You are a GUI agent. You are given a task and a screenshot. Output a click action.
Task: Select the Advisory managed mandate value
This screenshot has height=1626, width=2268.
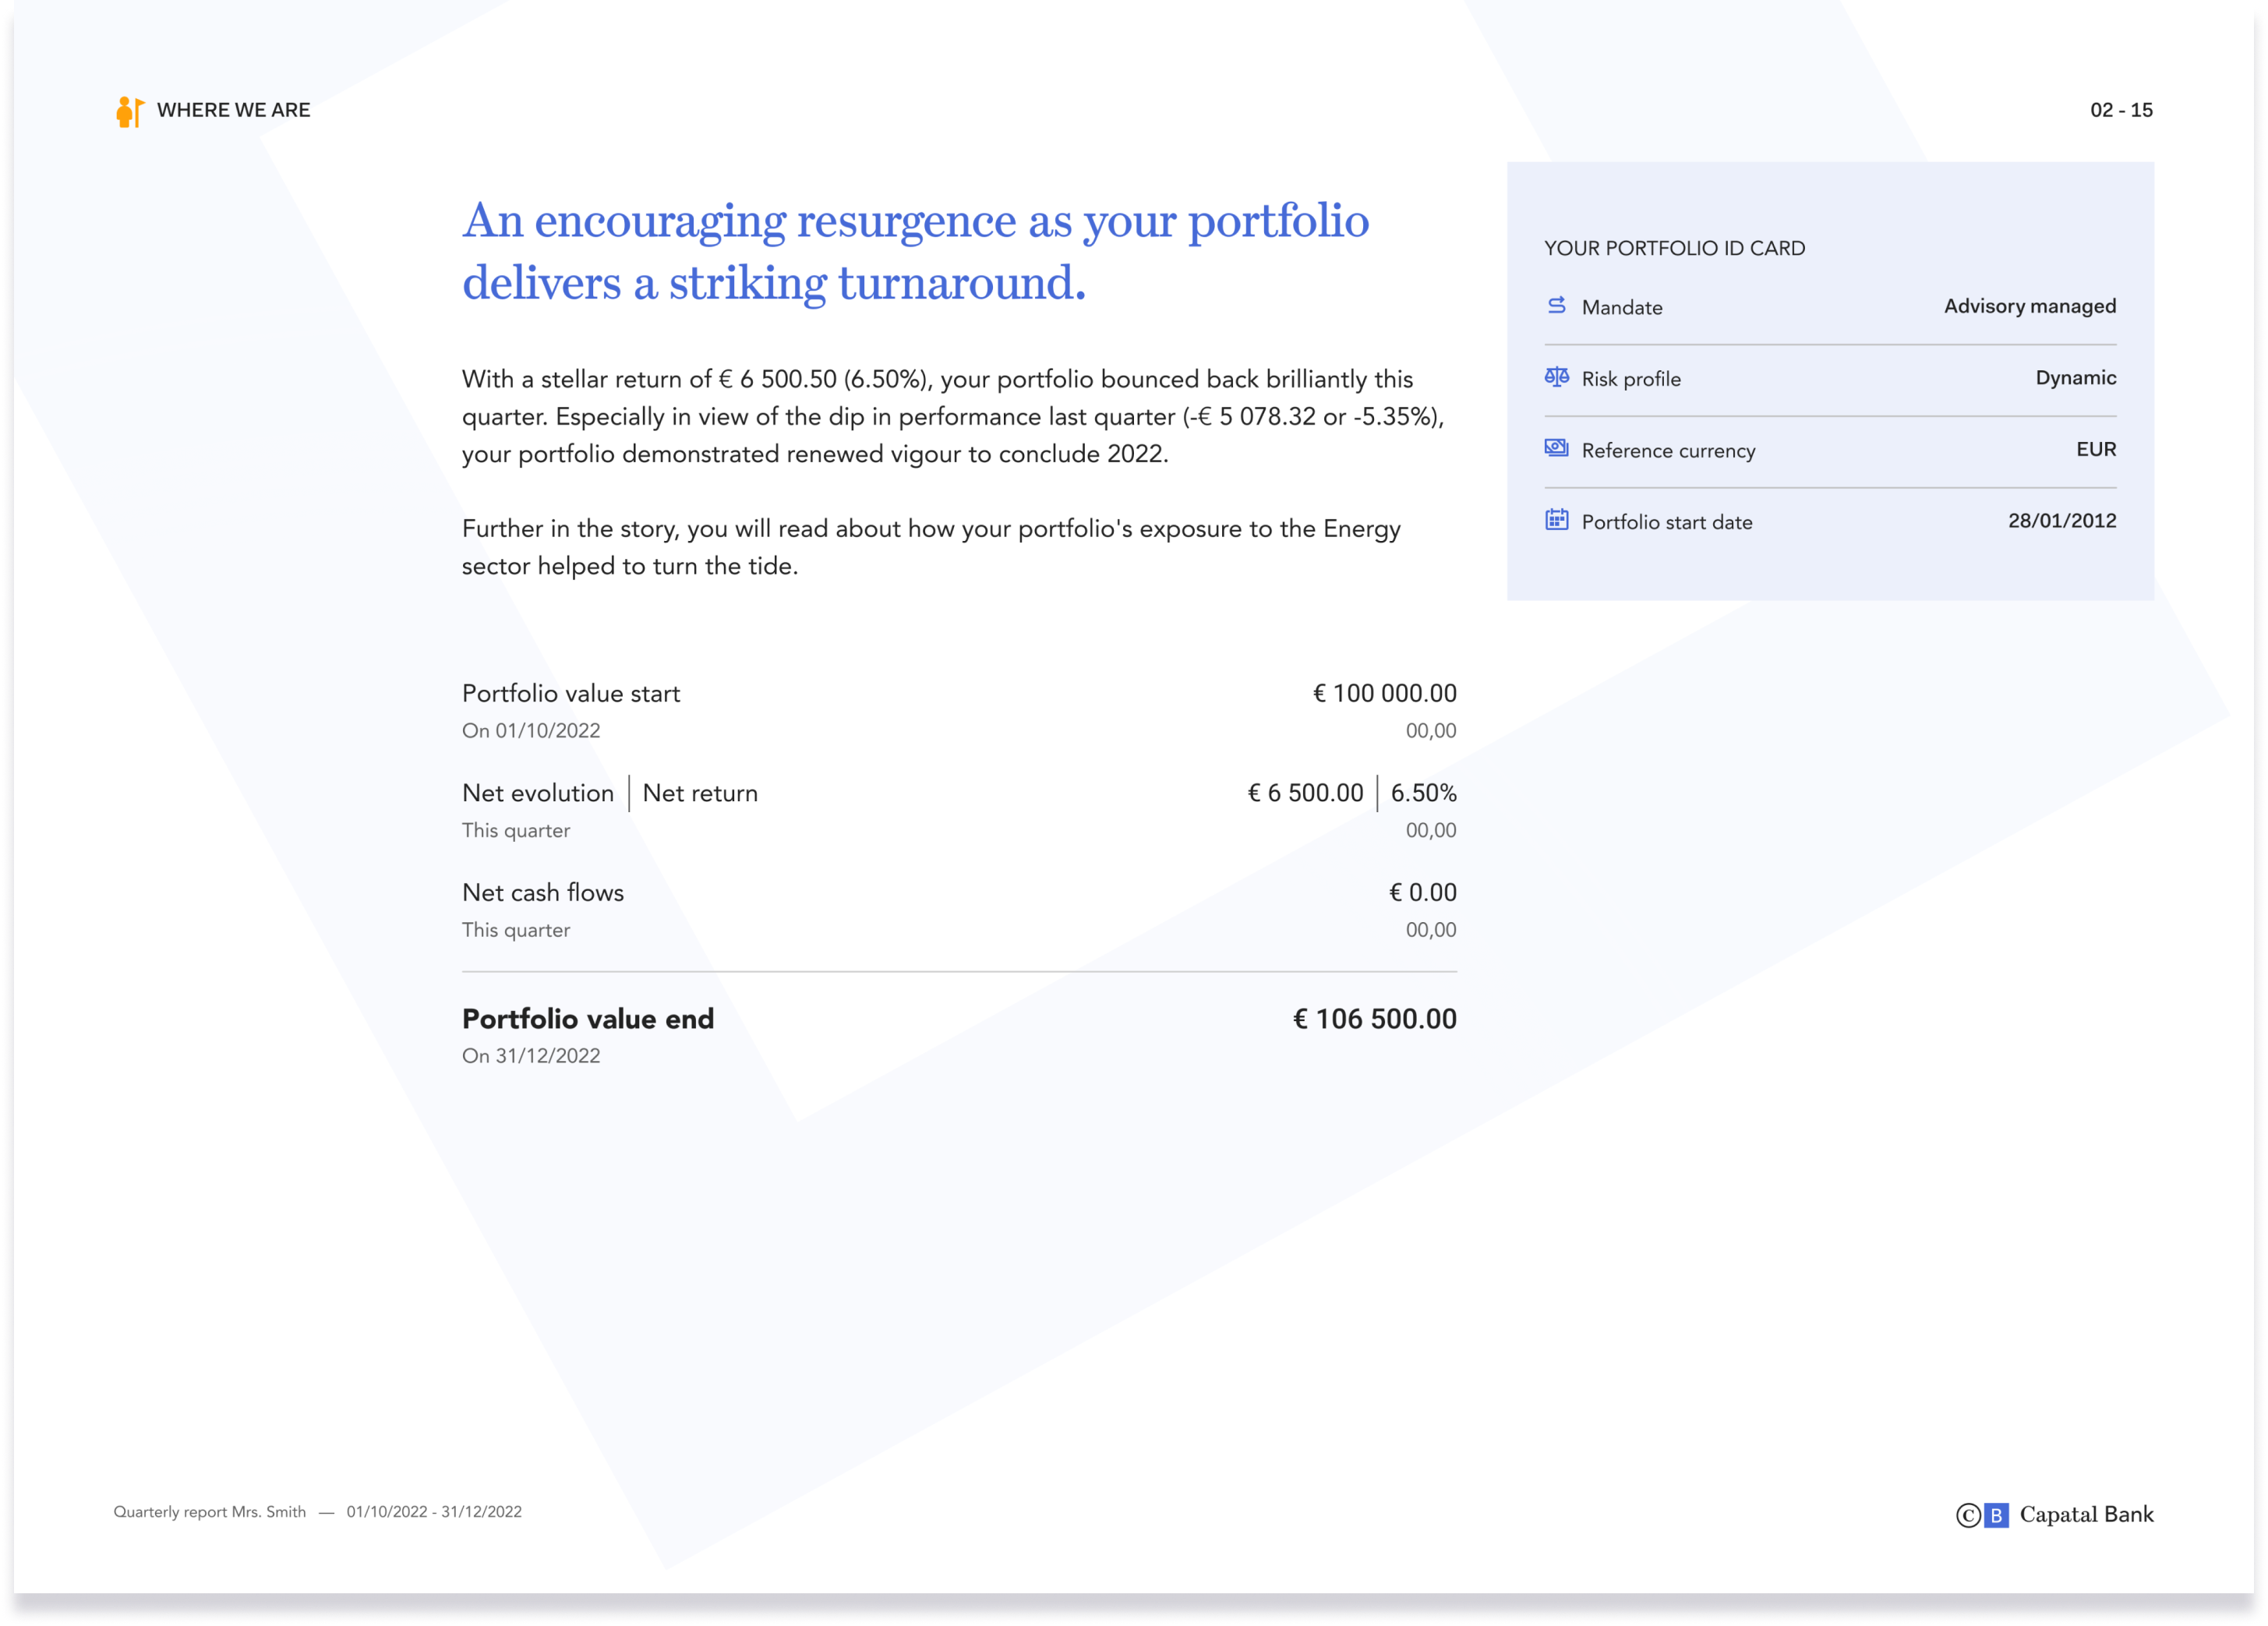tap(2029, 306)
